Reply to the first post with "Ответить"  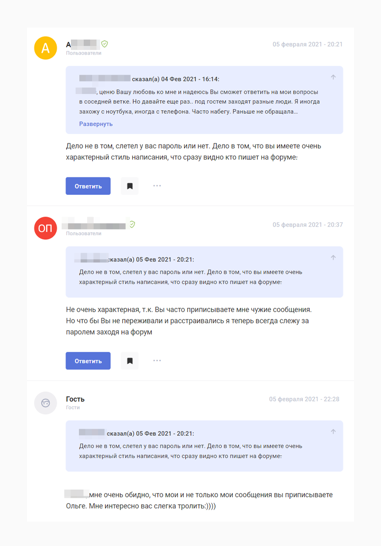(88, 186)
